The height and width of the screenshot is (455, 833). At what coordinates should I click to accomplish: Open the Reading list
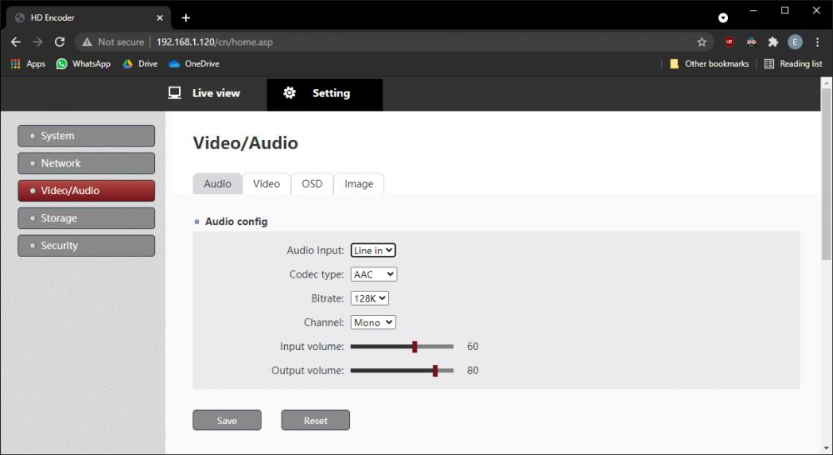click(x=793, y=64)
